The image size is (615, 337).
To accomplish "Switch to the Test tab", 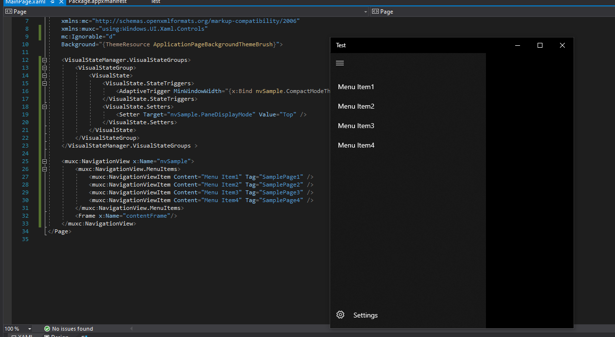I will coord(155,2).
